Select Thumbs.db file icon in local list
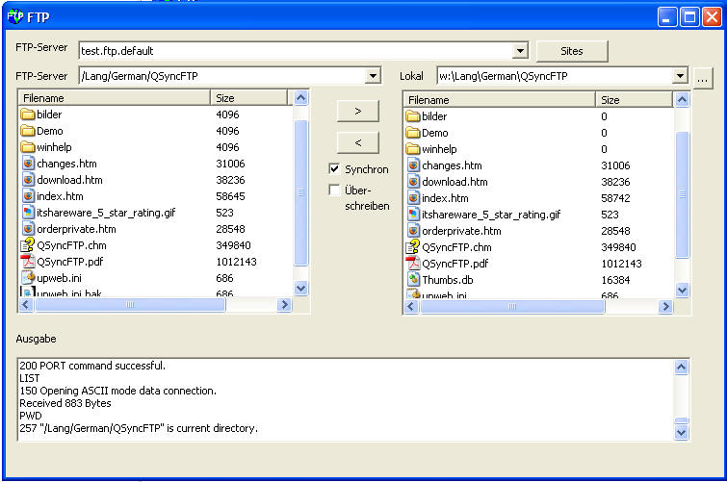The image size is (727, 482). click(413, 280)
